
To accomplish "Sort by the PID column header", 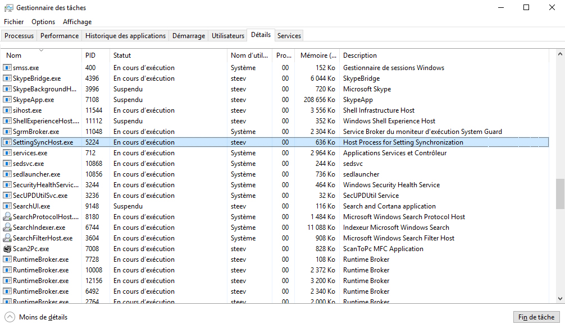I will tap(95, 55).
